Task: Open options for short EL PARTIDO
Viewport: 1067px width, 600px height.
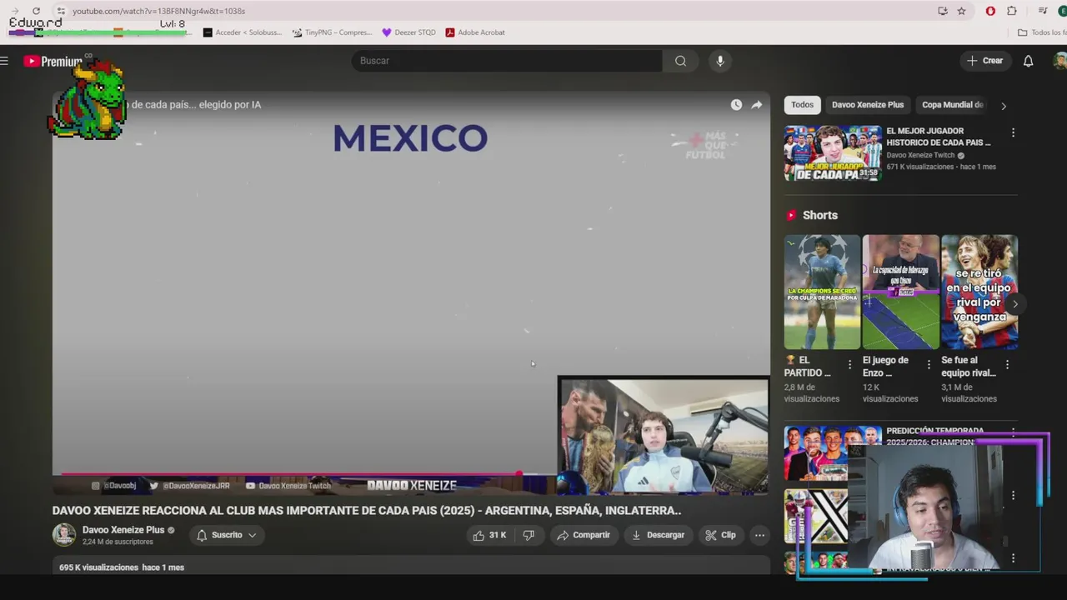Action: coord(849,364)
